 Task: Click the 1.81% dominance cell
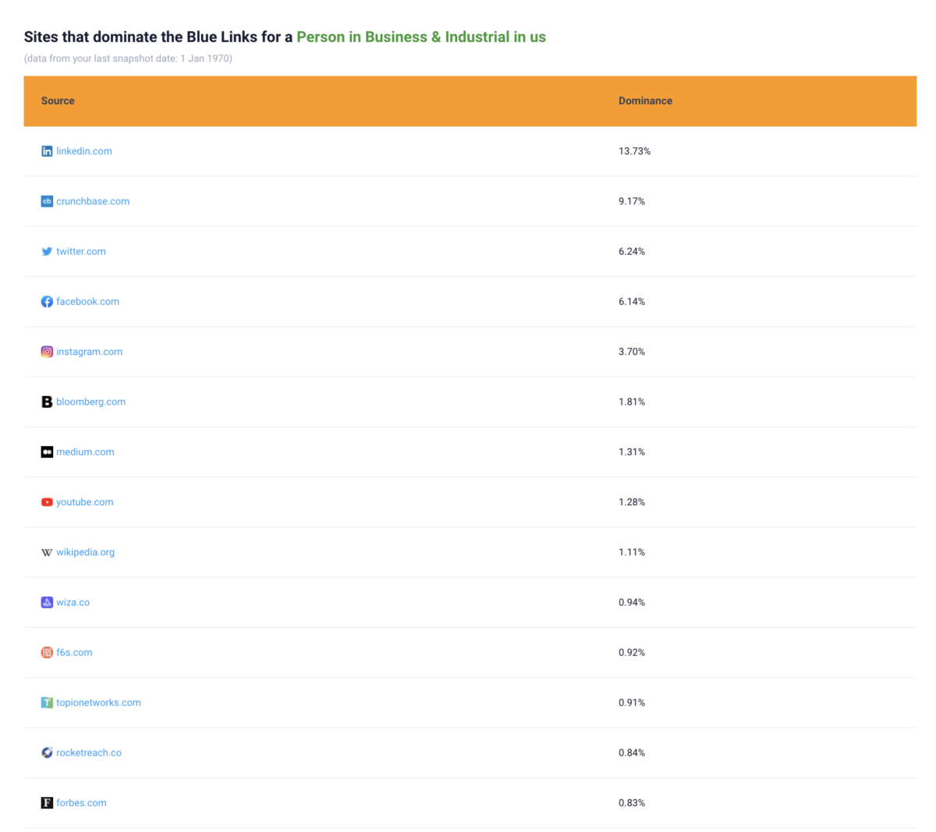click(x=632, y=402)
